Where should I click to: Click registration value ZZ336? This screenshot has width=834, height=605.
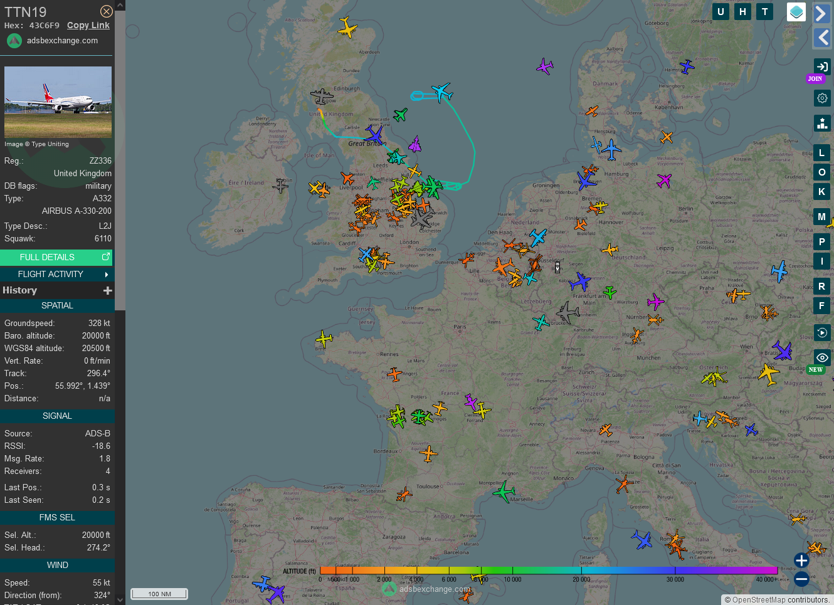(100, 161)
